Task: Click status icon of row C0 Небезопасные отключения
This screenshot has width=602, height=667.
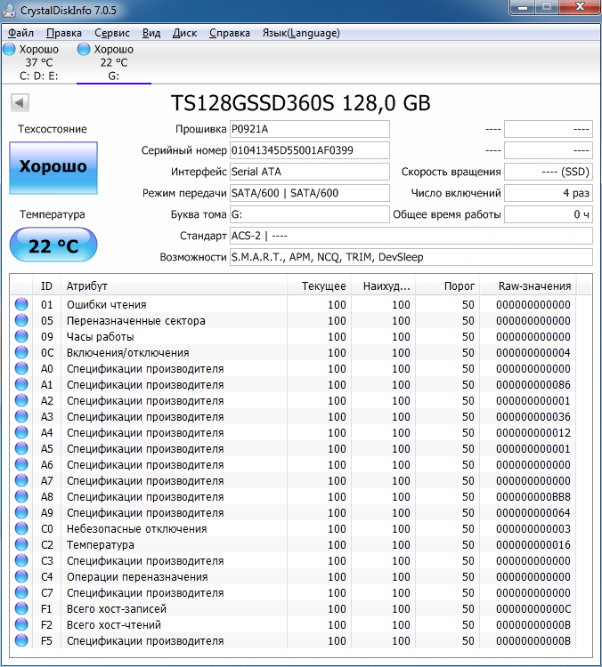Action: click(21, 528)
